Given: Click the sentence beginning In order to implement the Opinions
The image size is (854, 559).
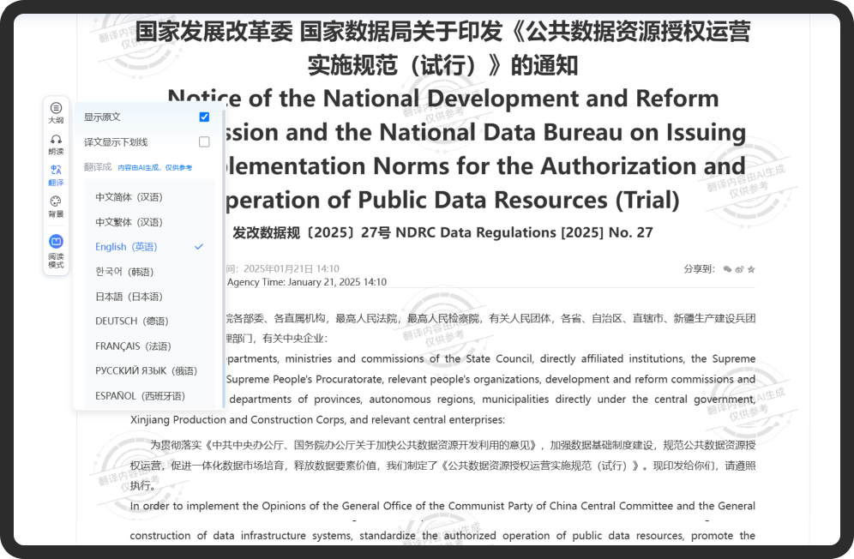Looking at the screenshot, I should (442, 506).
